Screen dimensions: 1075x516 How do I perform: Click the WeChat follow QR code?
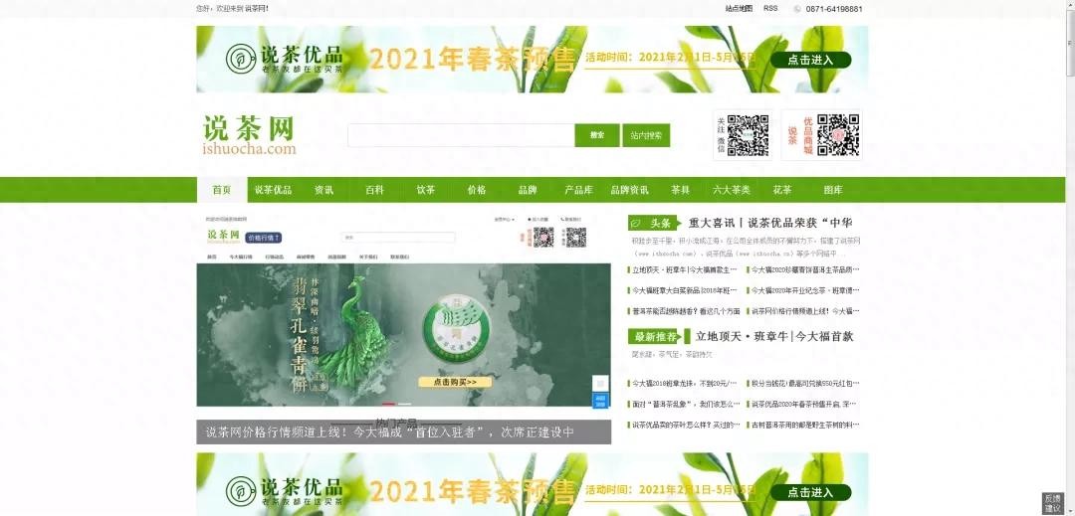(x=748, y=135)
